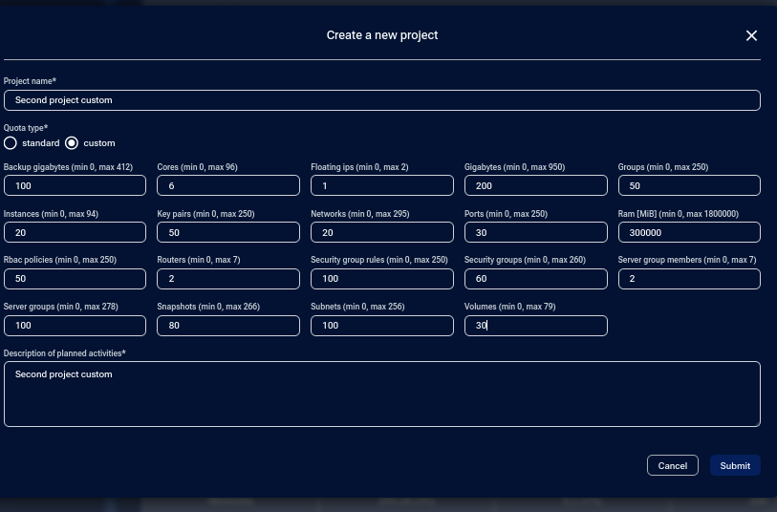777x512 pixels.
Task: Click the Ram [MiB] input field
Action: [x=689, y=232]
